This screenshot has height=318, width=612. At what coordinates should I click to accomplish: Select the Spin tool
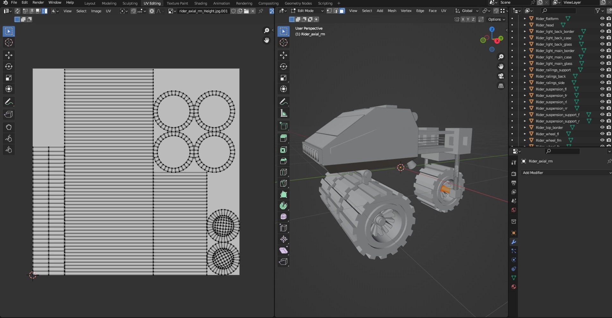pyautogui.click(x=283, y=206)
